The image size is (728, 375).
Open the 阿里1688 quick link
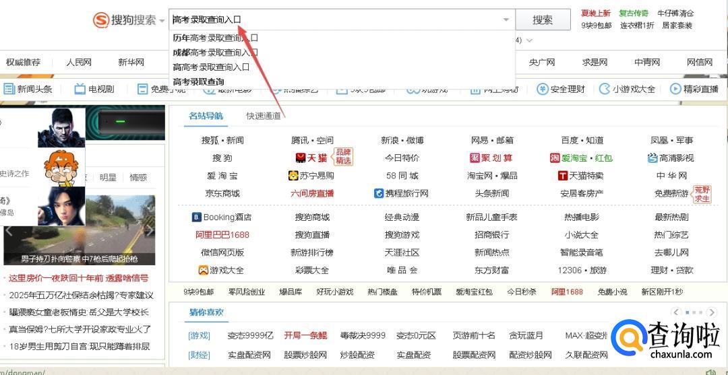[567, 292]
